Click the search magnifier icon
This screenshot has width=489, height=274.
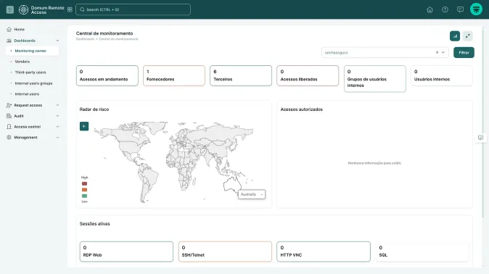click(x=82, y=9)
